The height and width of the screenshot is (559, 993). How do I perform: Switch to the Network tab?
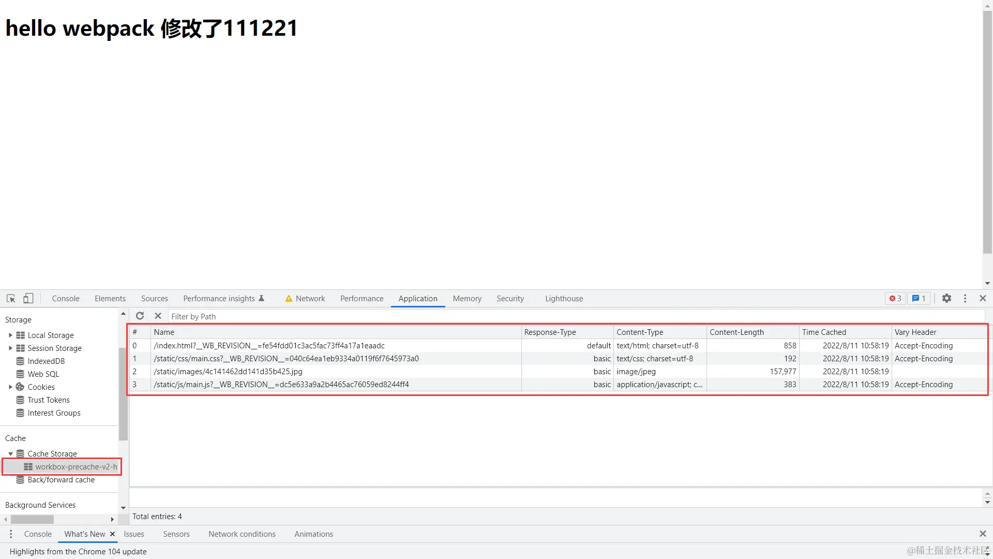click(x=310, y=299)
